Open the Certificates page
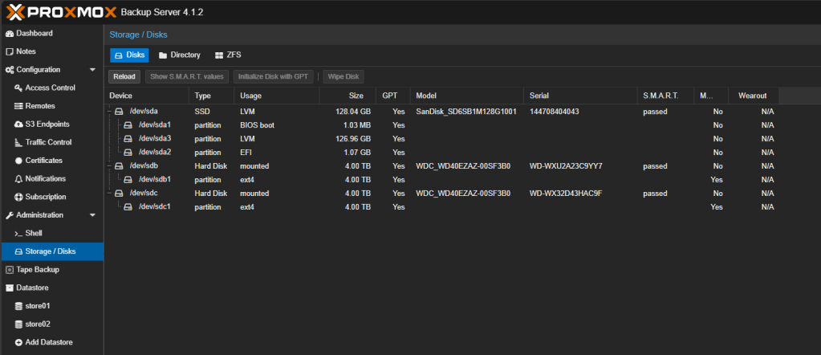This screenshot has height=355, width=821. click(x=45, y=161)
